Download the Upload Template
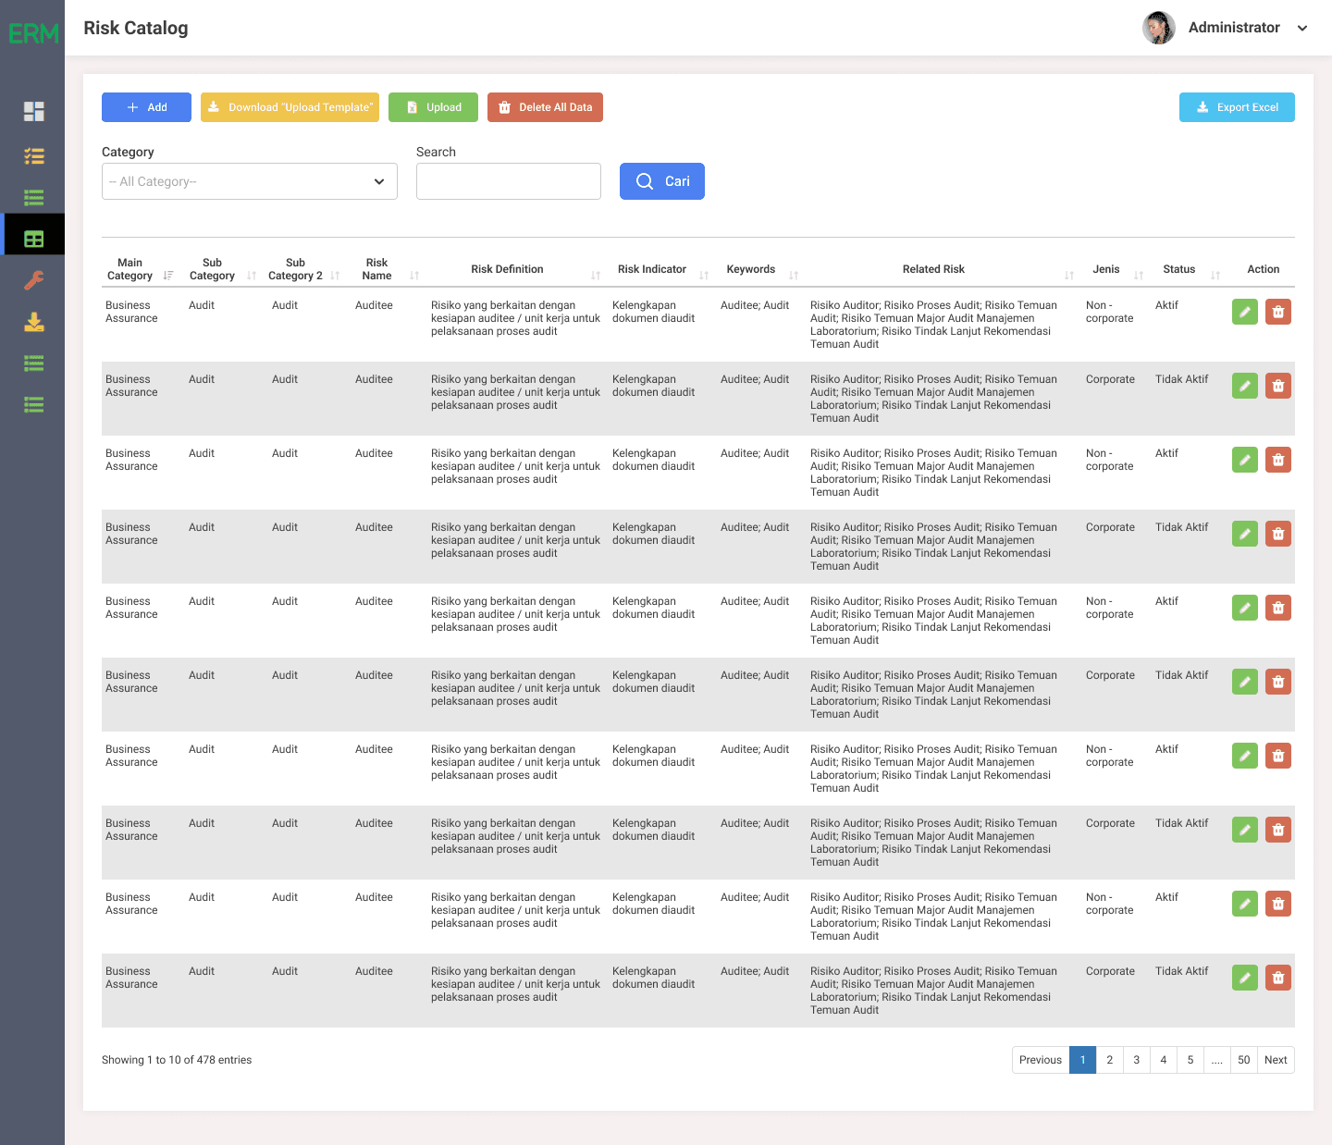The width and height of the screenshot is (1332, 1145). (290, 107)
